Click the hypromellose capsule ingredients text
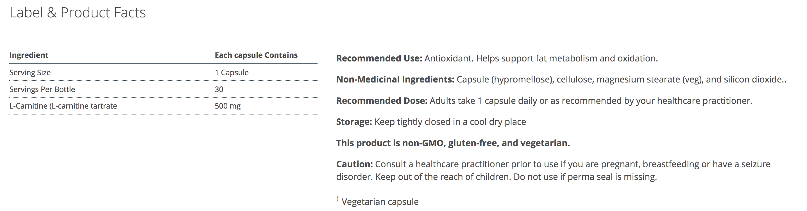The image size is (807, 211). pyautogui.click(x=620, y=79)
